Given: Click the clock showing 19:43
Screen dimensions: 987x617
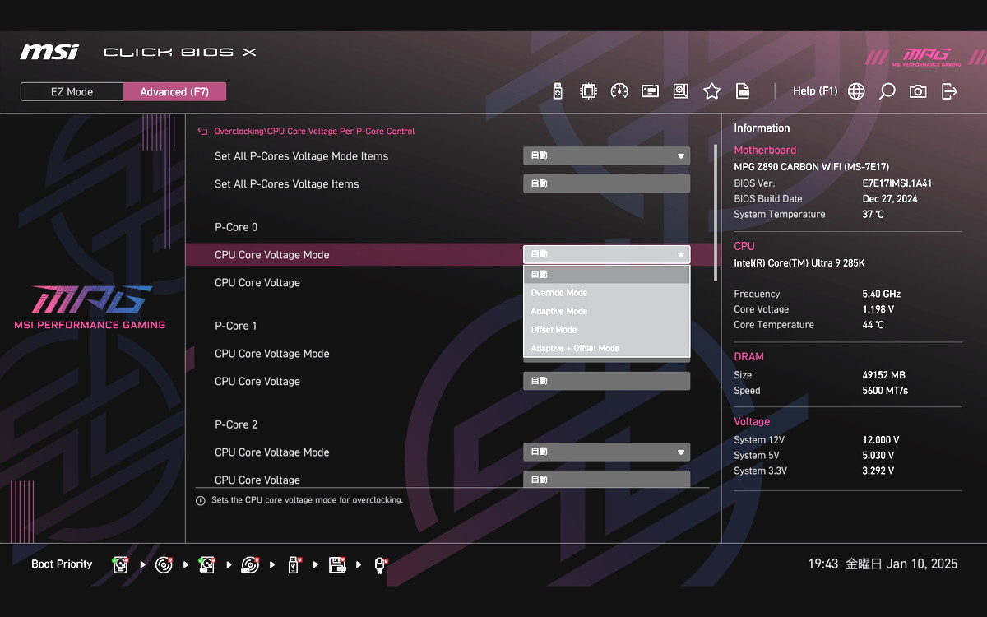Looking at the screenshot, I should [823, 564].
